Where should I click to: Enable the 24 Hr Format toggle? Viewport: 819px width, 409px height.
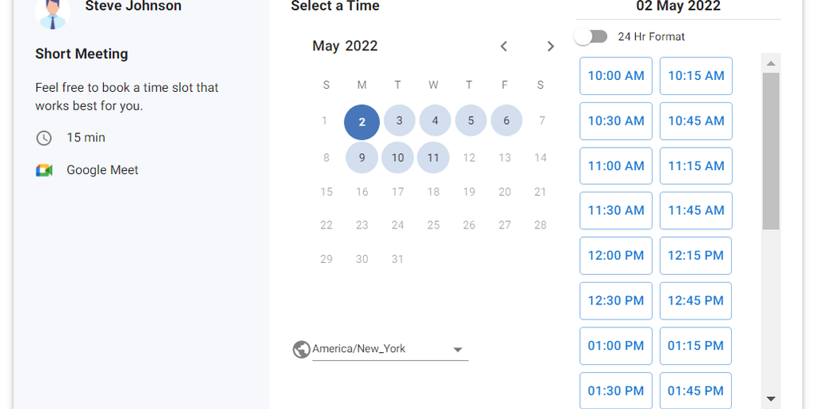pyautogui.click(x=591, y=37)
